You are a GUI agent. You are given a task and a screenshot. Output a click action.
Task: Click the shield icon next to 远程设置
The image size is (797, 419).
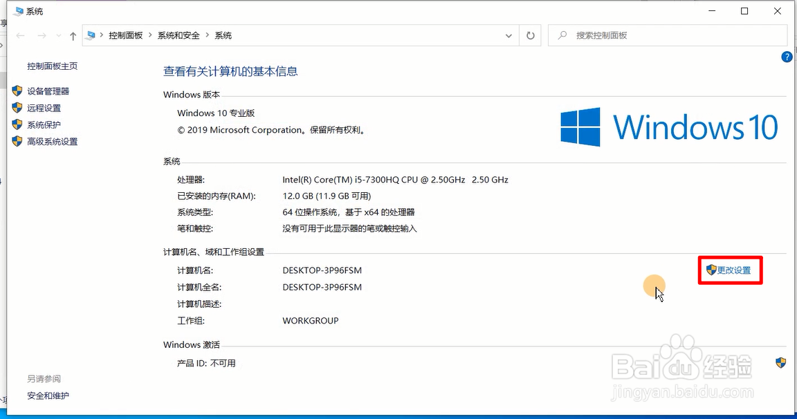(17, 108)
